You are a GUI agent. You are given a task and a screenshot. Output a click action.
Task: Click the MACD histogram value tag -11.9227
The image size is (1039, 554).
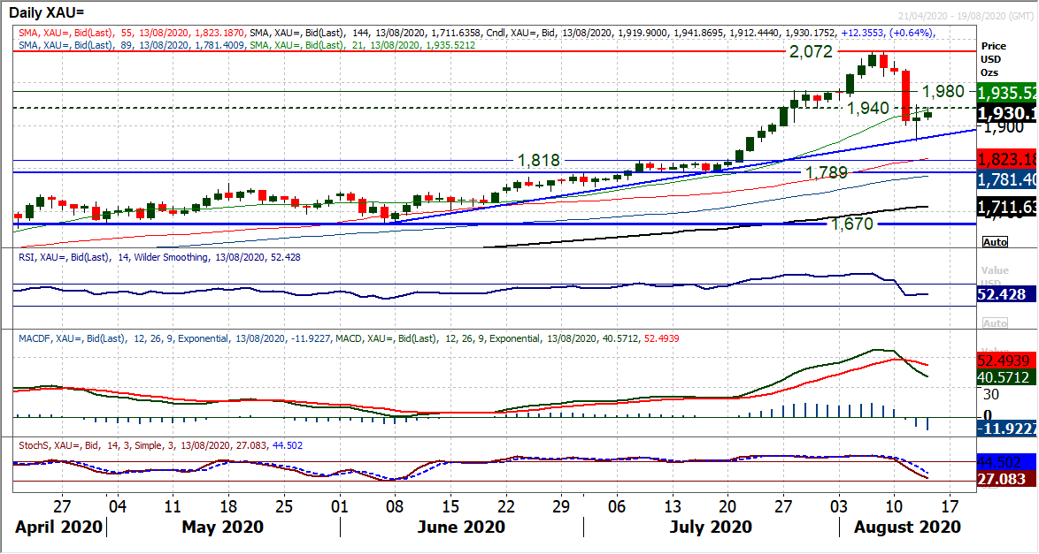point(1007,428)
